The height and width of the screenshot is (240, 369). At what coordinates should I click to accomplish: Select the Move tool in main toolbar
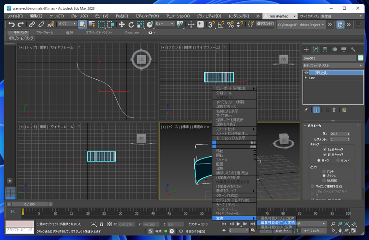[122, 24]
